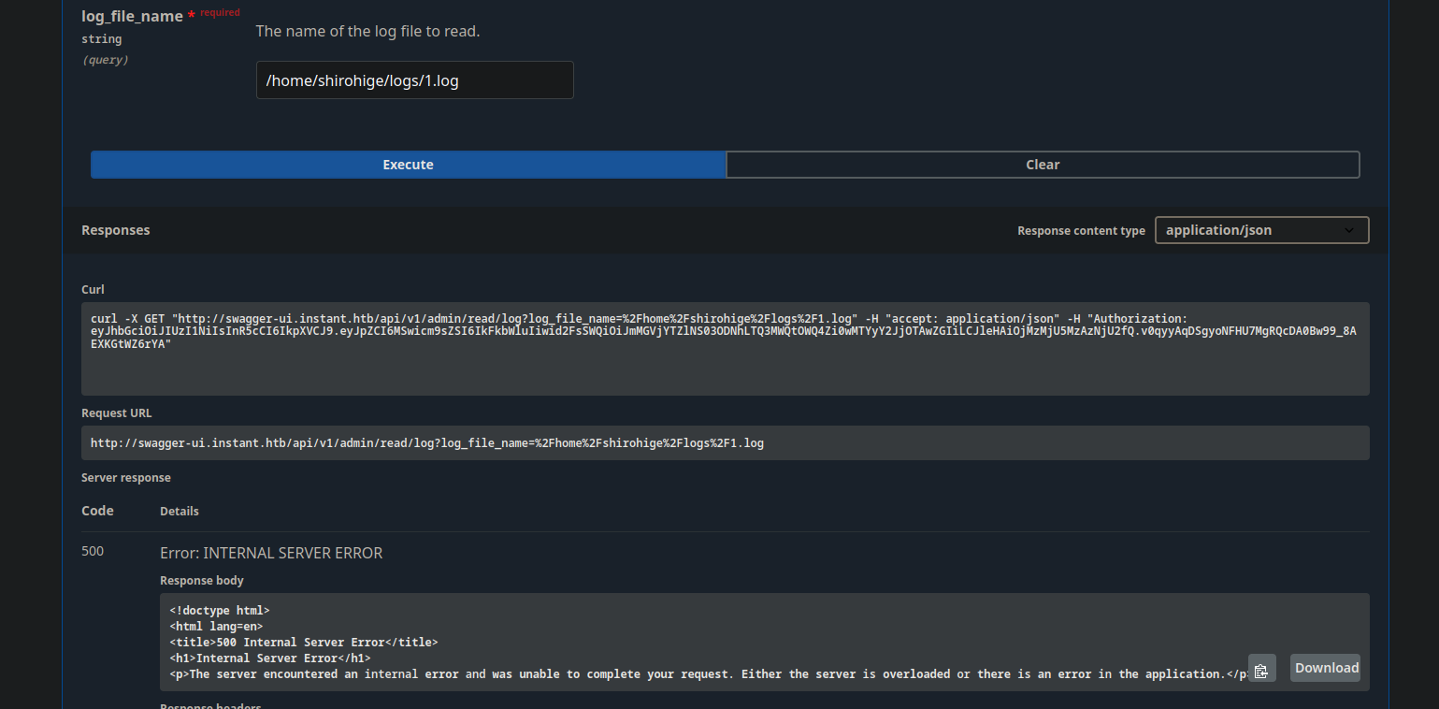Select the 500 status code

(93, 551)
